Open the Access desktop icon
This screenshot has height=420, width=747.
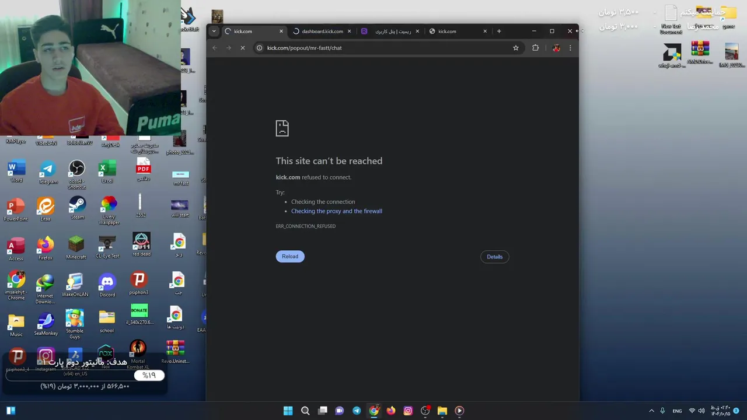coord(16,249)
